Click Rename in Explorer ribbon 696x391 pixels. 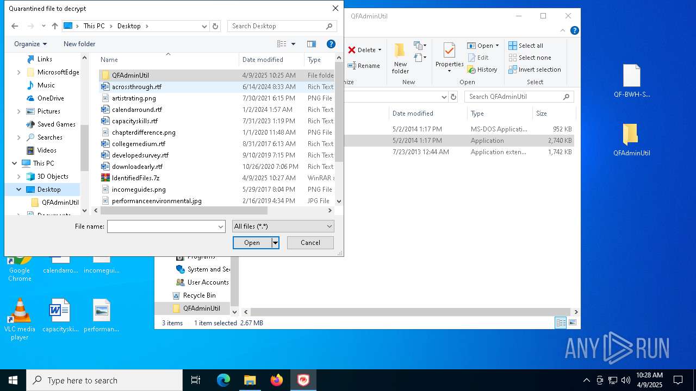point(364,66)
